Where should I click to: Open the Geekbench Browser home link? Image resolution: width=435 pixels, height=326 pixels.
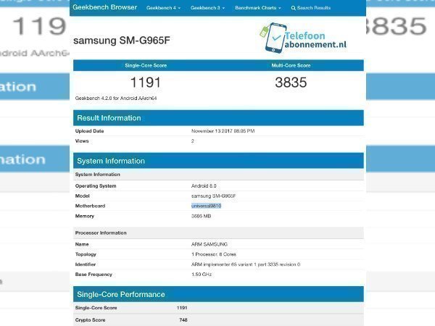point(105,7)
